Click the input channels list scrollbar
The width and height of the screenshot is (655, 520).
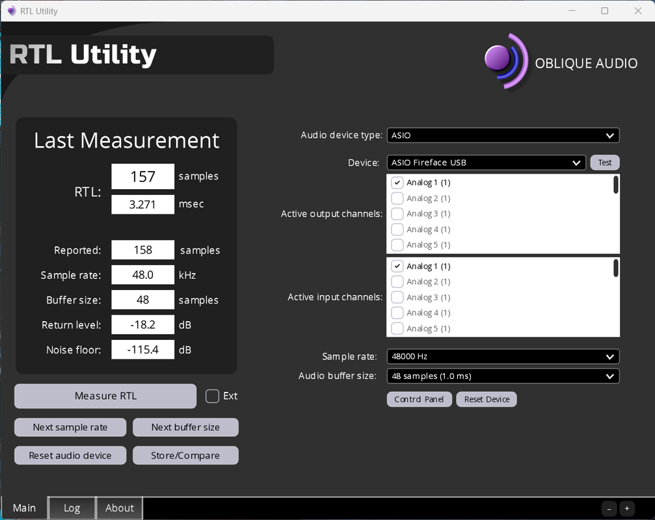click(616, 268)
